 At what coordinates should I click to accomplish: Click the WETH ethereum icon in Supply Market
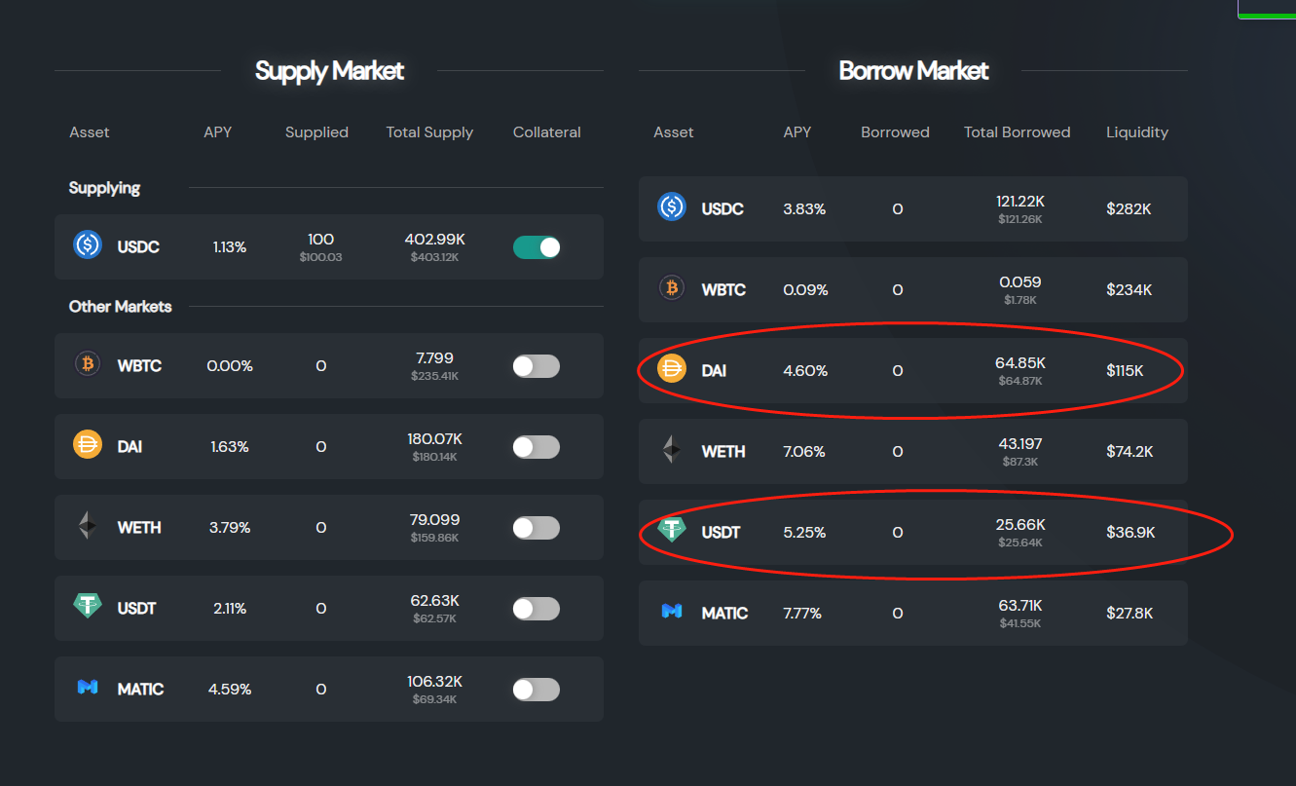pos(88,526)
